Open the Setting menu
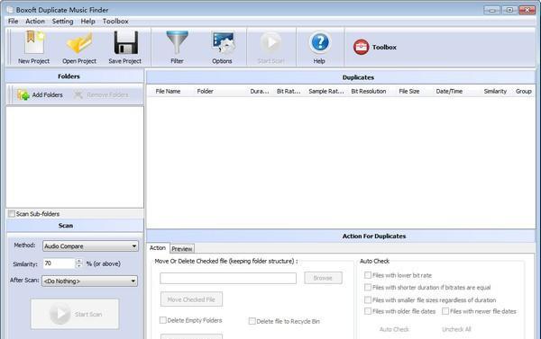Viewport: 541px width, 339px height. (x=62, y=22)
